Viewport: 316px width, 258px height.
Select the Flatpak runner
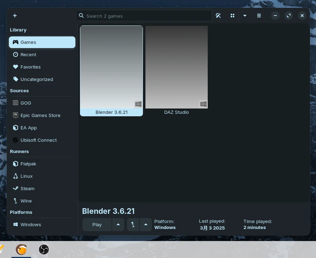[x=42, y=164]
